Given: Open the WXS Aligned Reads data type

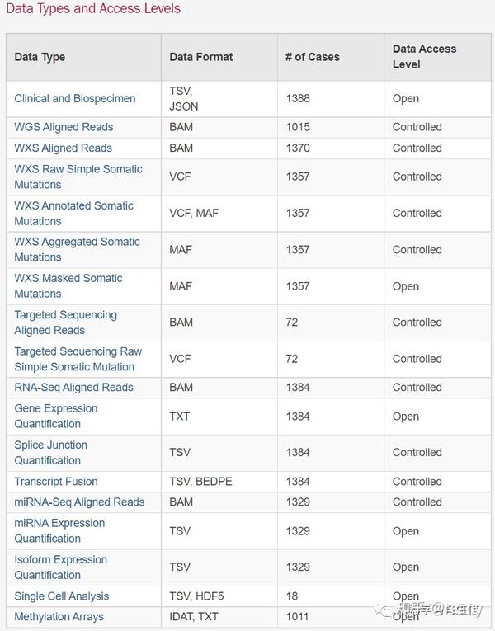Looking at the screenshot, I should point(63,148).
